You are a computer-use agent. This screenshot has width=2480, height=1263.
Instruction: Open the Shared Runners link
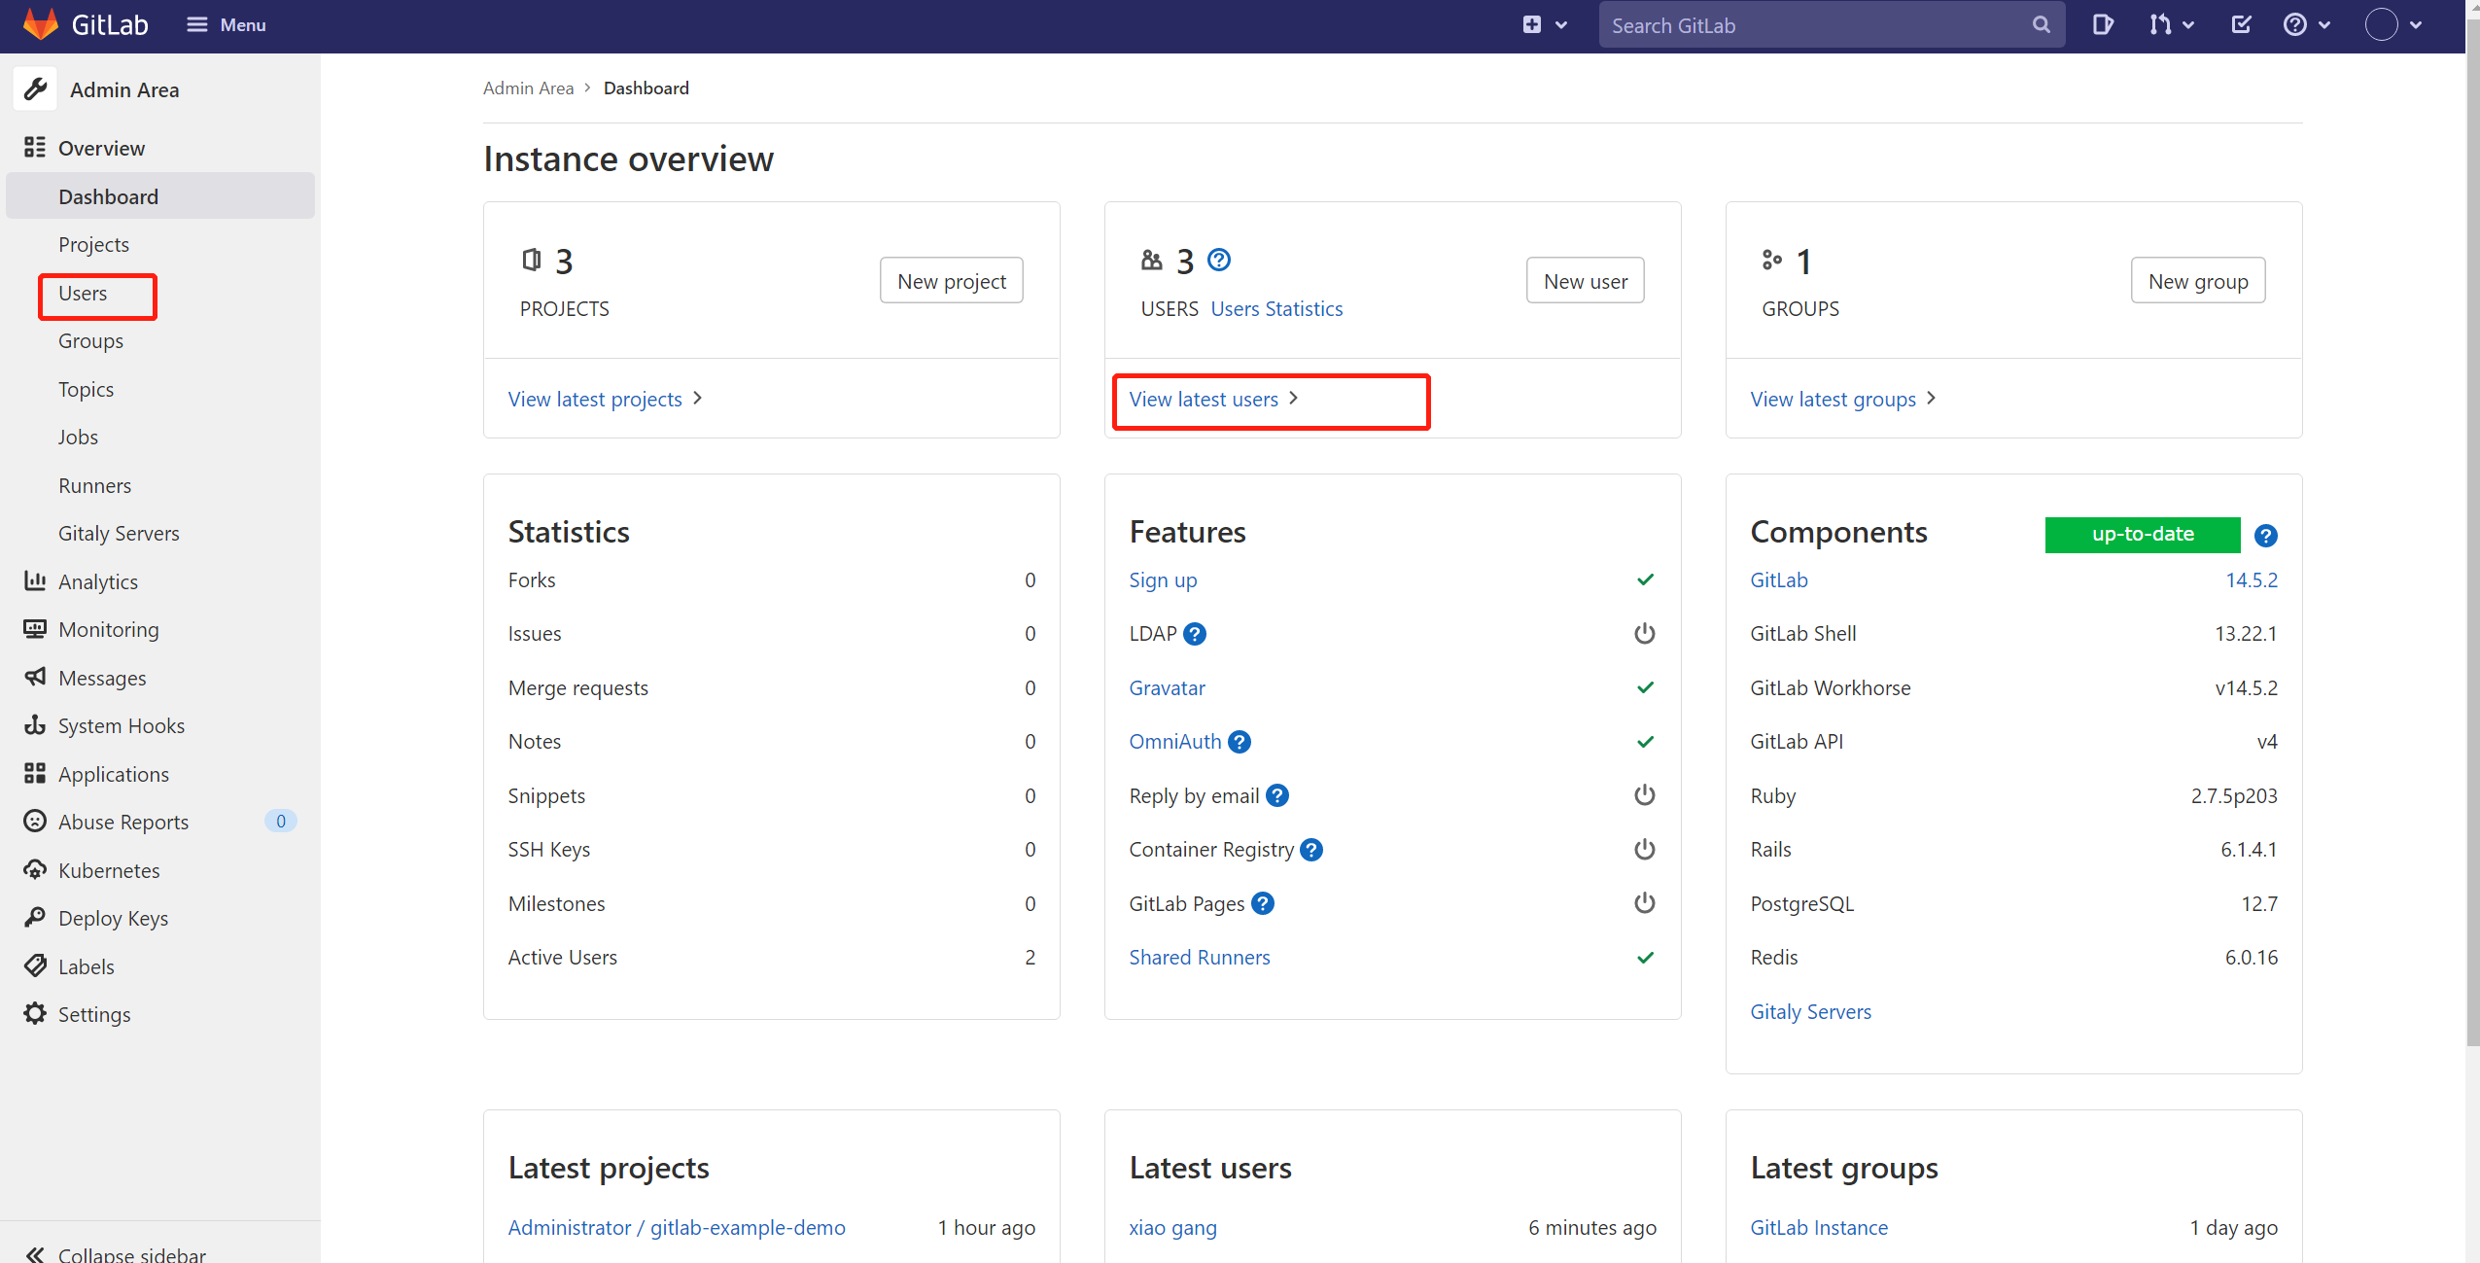[1199, 957]
